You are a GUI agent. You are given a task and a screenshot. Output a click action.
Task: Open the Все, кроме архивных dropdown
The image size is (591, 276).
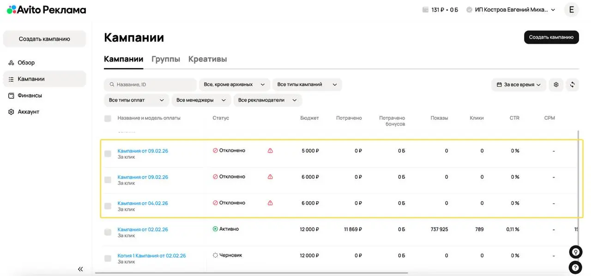(x=235, y=84)
